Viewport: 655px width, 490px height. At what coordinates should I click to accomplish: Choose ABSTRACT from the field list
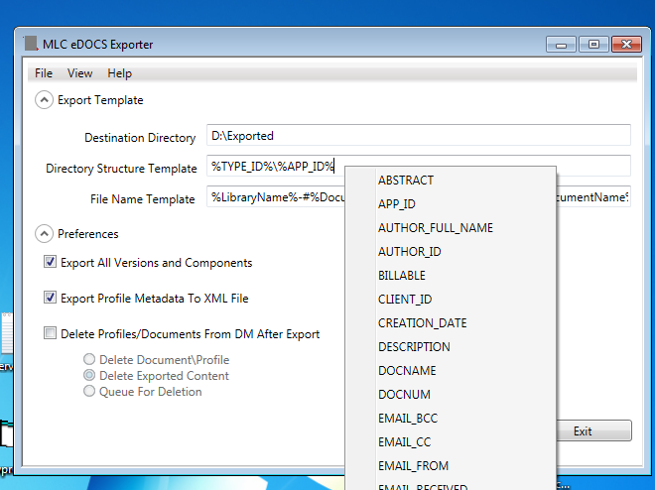[451, 181]
